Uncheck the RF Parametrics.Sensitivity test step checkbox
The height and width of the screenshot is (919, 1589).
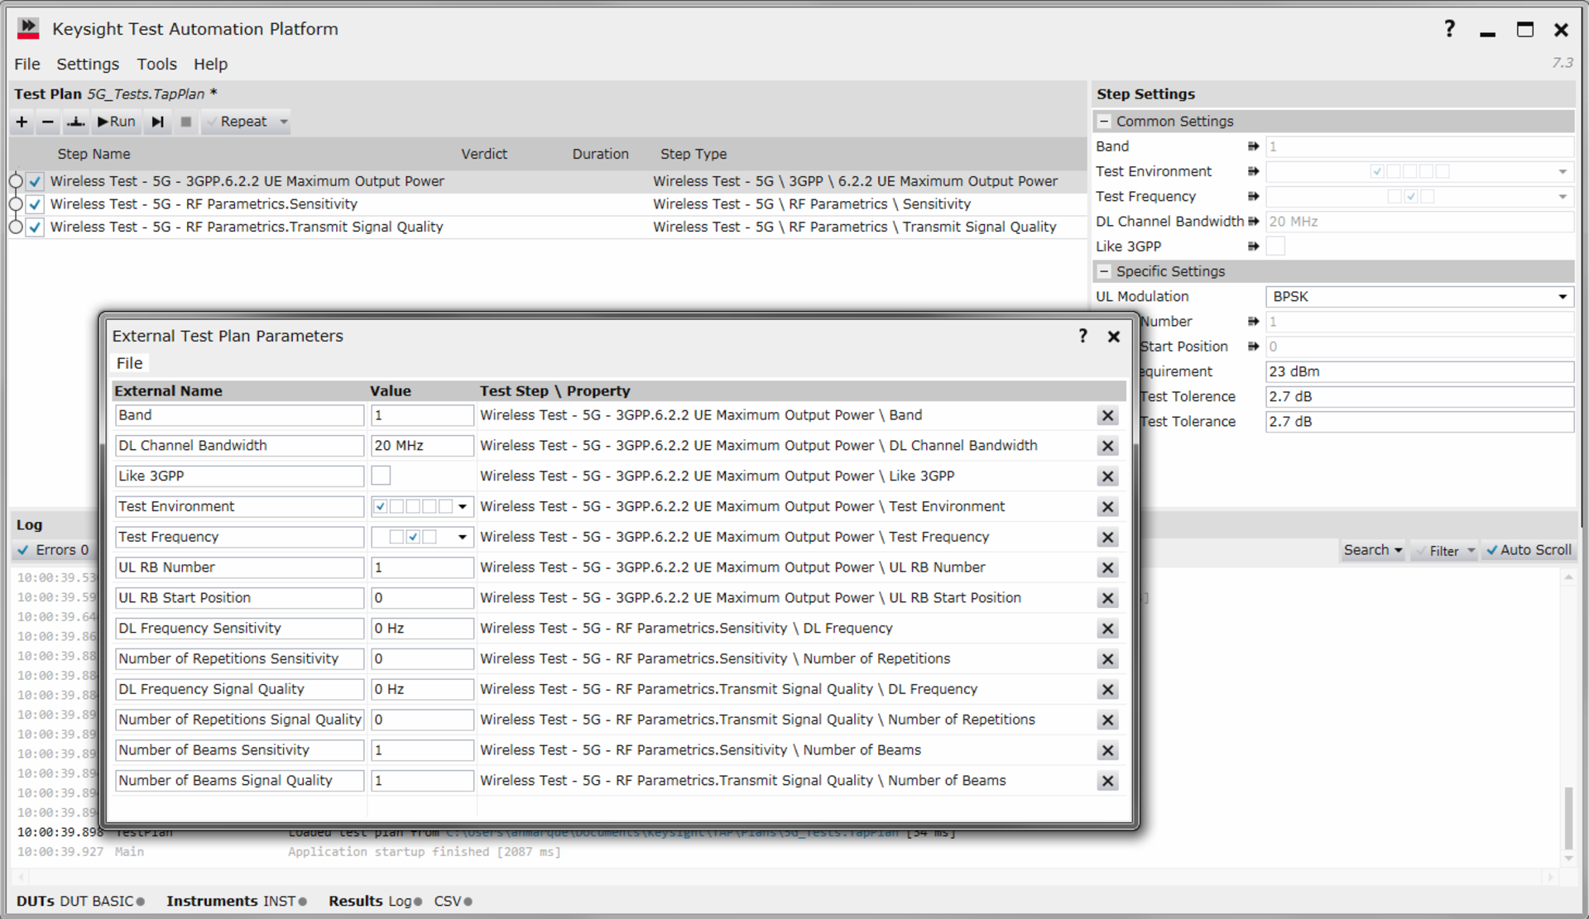34,204
